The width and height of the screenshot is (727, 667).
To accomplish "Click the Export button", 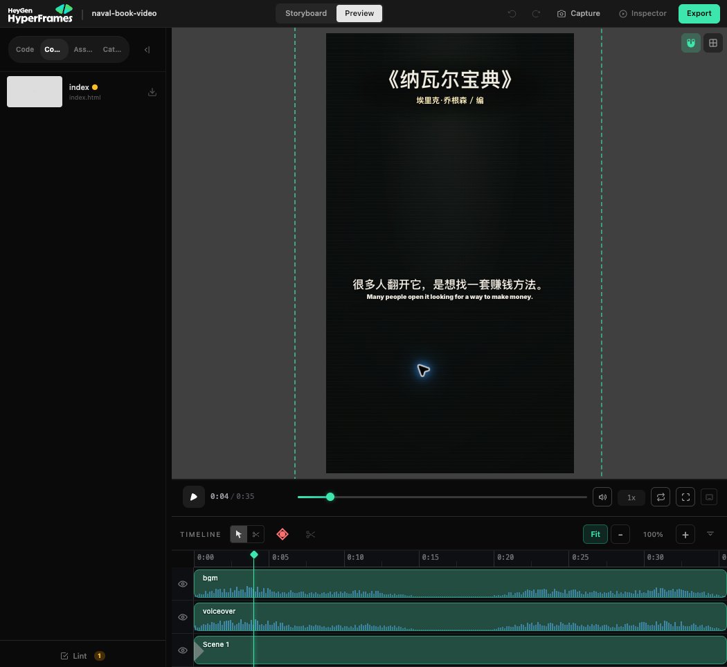I will (x=699, y=13).
